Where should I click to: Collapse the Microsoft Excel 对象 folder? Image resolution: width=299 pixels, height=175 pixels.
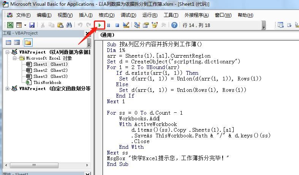click(x=14, y=58)
